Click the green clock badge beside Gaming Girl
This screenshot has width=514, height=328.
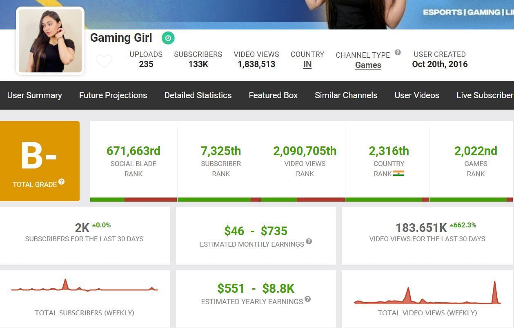pos(168,38)
